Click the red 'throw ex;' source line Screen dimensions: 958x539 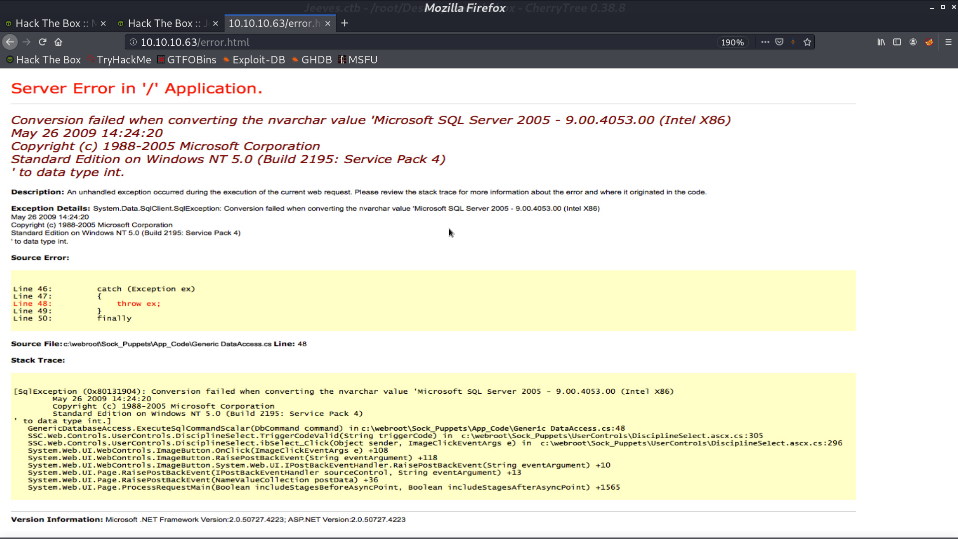pos(139,303)
